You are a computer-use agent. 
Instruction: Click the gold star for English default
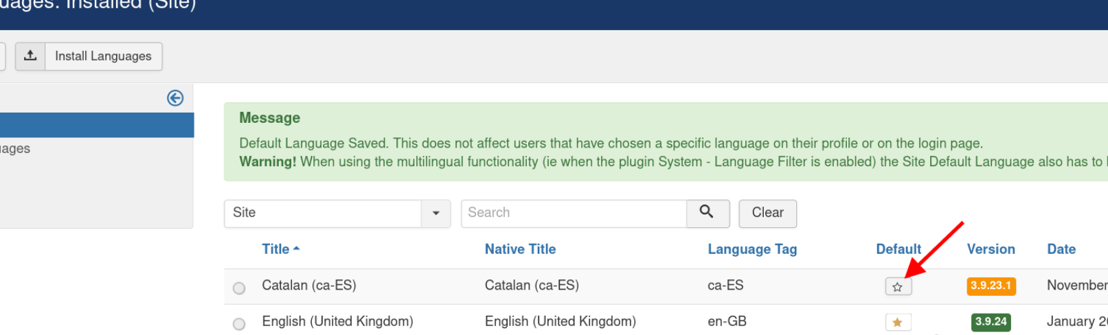coord(898,322)
